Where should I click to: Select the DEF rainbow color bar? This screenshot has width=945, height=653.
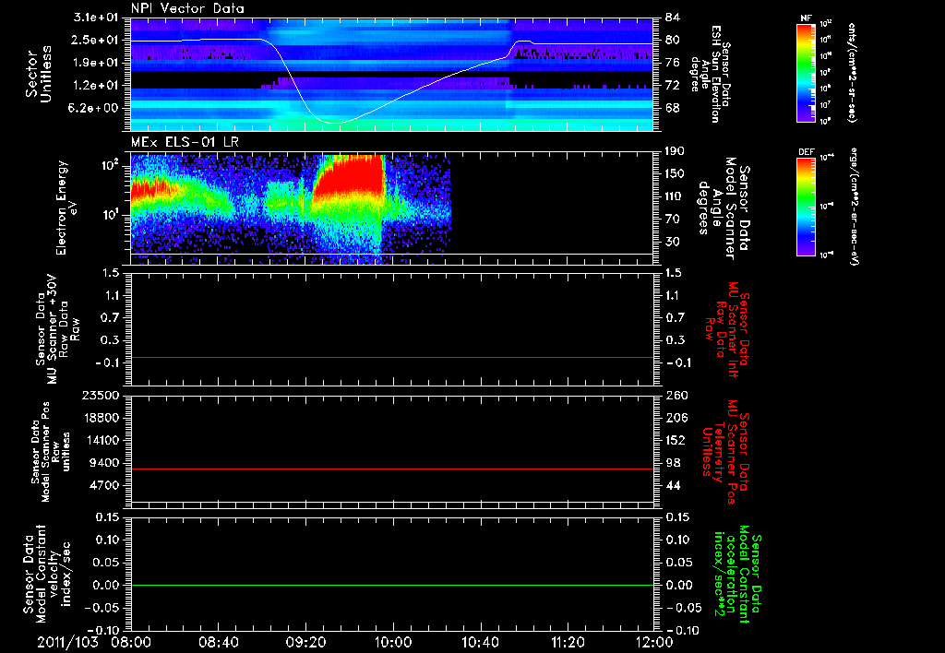click(x=807, y=207)
